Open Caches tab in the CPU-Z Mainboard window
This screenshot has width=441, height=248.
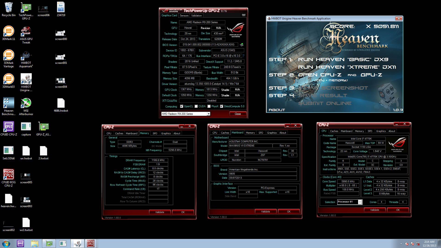point(225,133)
